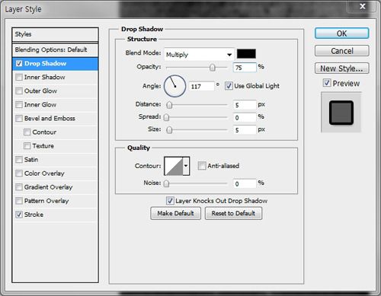Open the Blend Mode Multiply dropdown
The height and width of the screenshot is (296, 381).
point(199,54)
